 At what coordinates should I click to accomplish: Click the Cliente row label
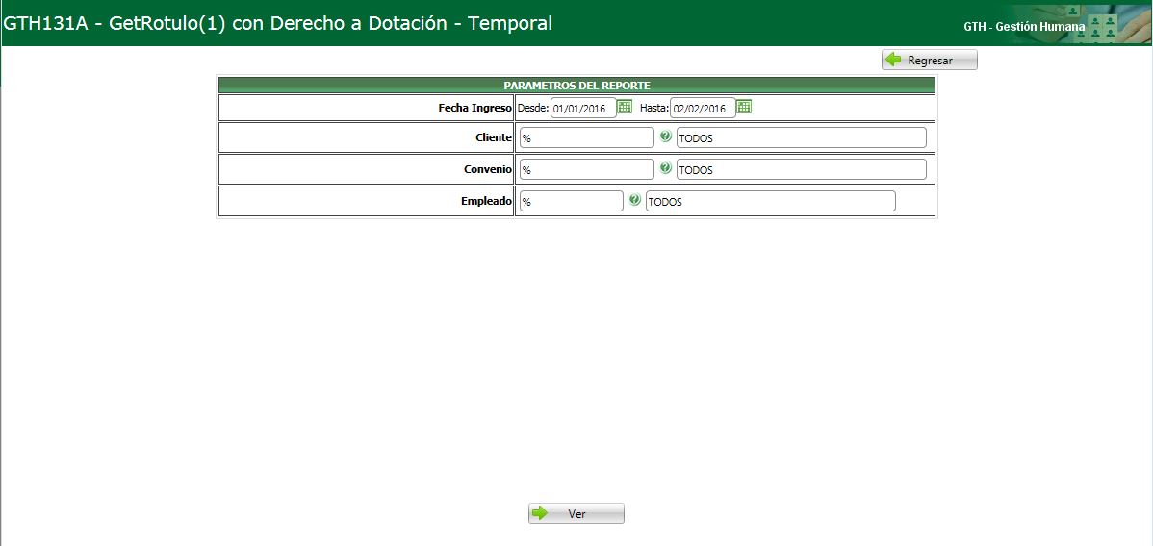(494, 137)
